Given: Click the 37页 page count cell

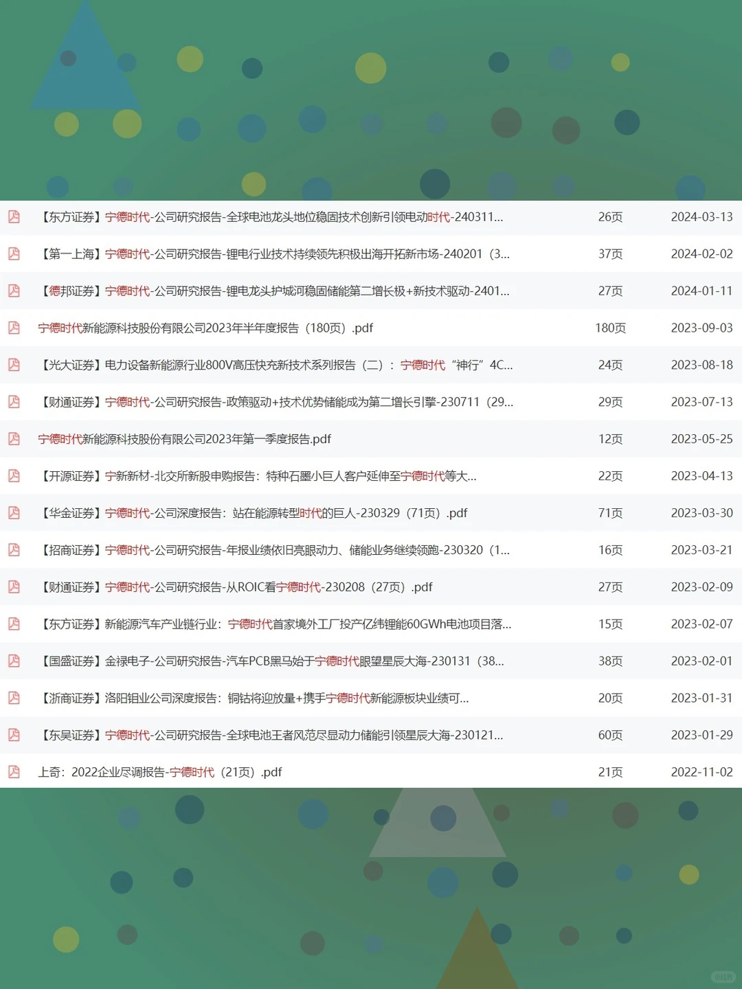Looking at the screenshot, I should pyautogui.click(x=611, y=254).
